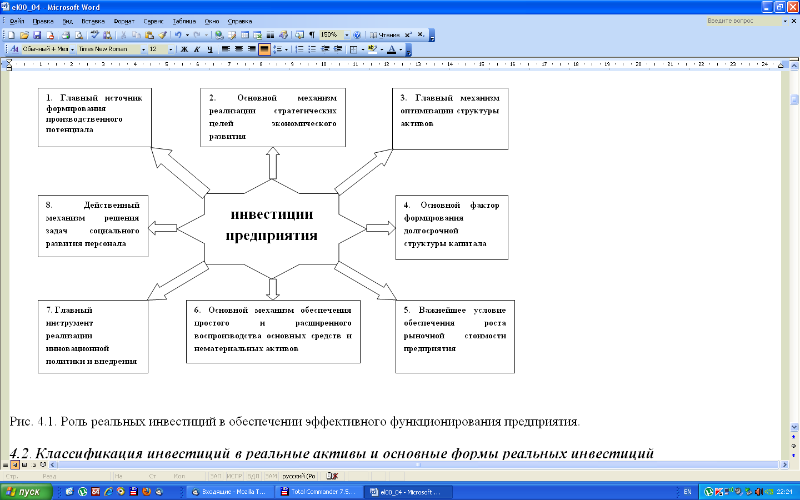This screenshot has width=800, height=500.
Task: Click the Чтение reading mode button
Action: pyautogui.click(x=384, y=35)
